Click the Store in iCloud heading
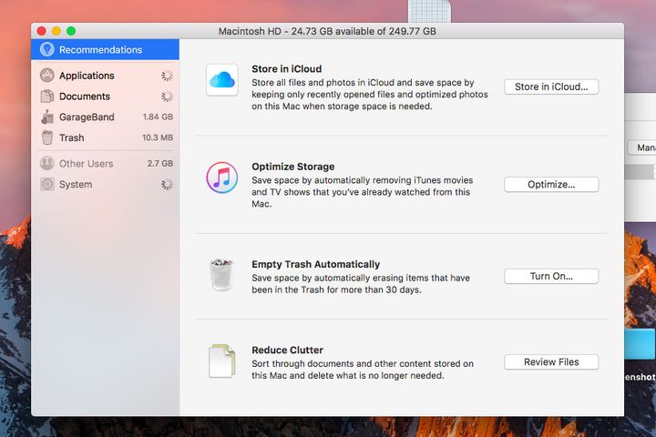Screen dimensions: 656x437 coord(287,69)
